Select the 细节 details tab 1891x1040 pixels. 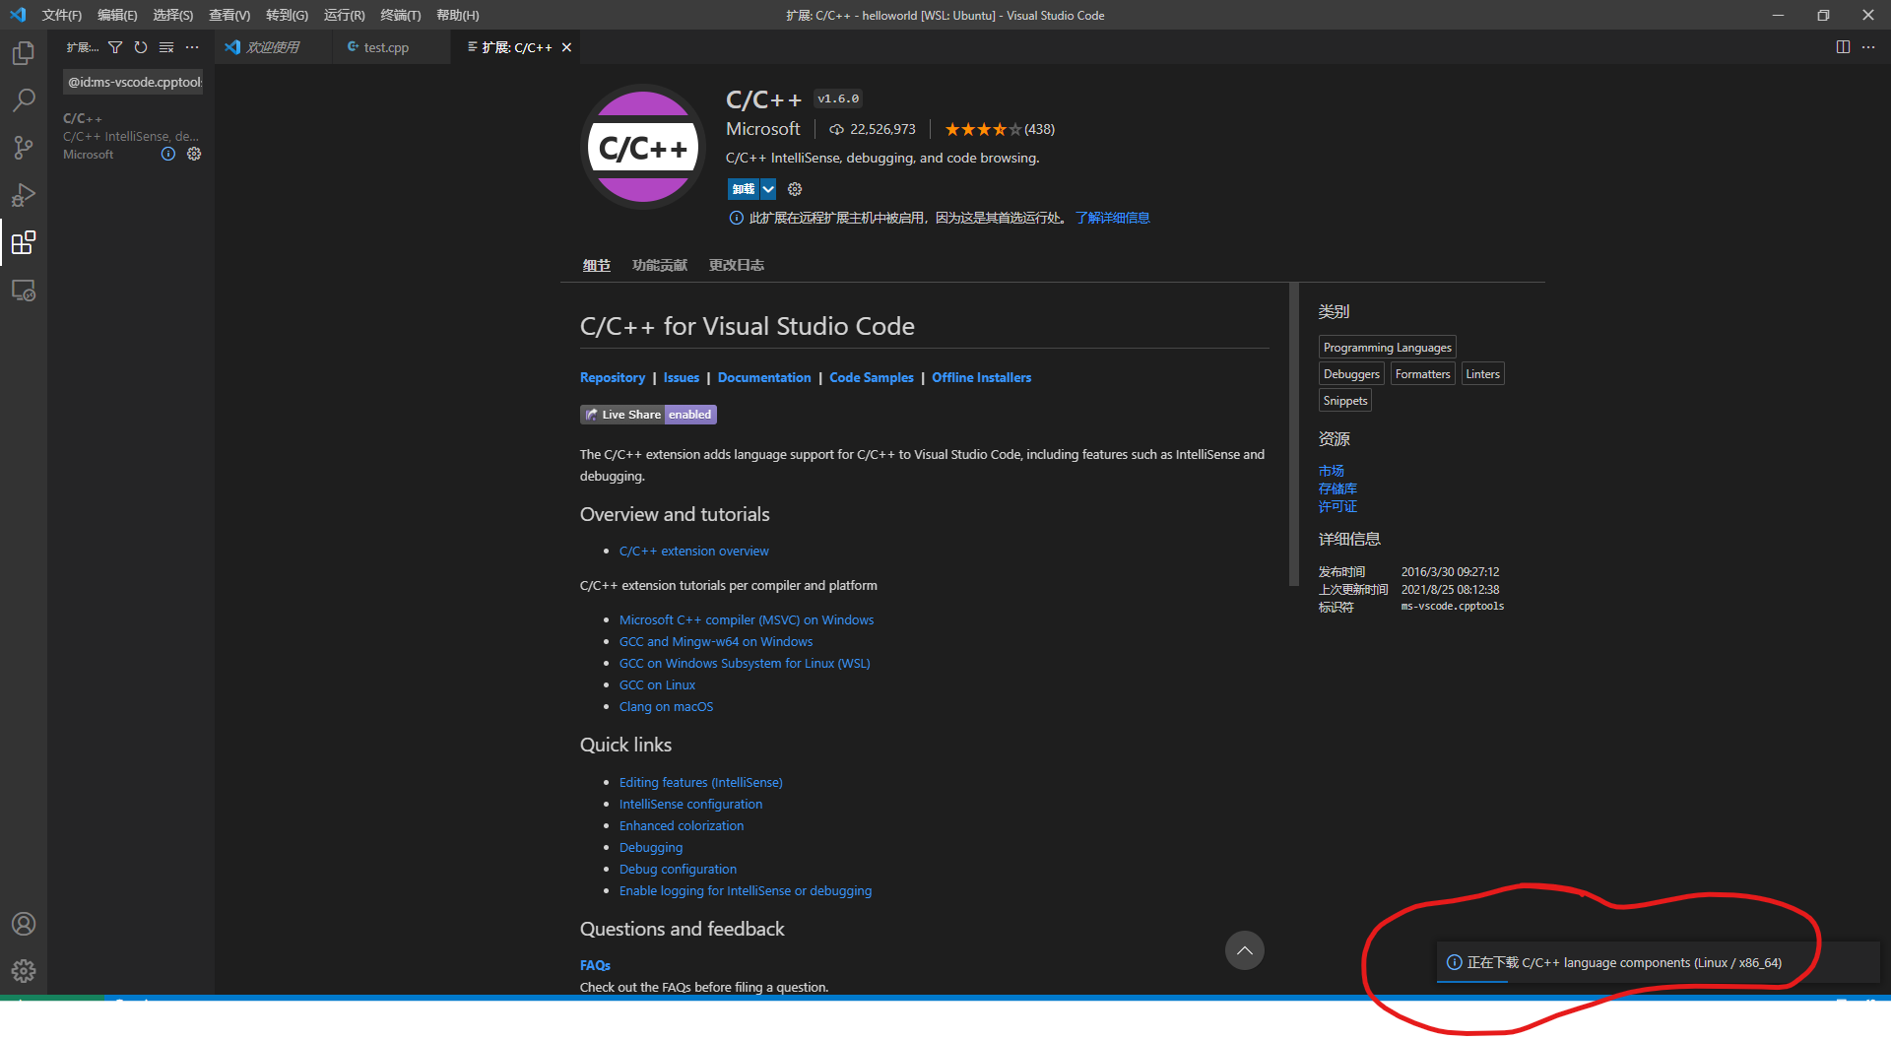click(x=596, y=265)
